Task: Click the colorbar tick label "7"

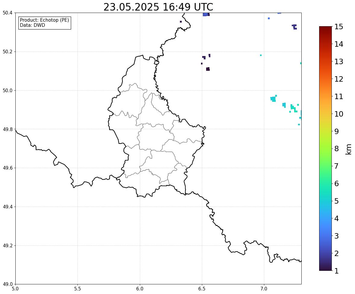Action: coord(336,166)
